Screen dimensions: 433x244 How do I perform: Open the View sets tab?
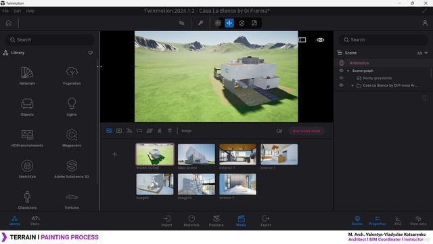tap(418, 221)
